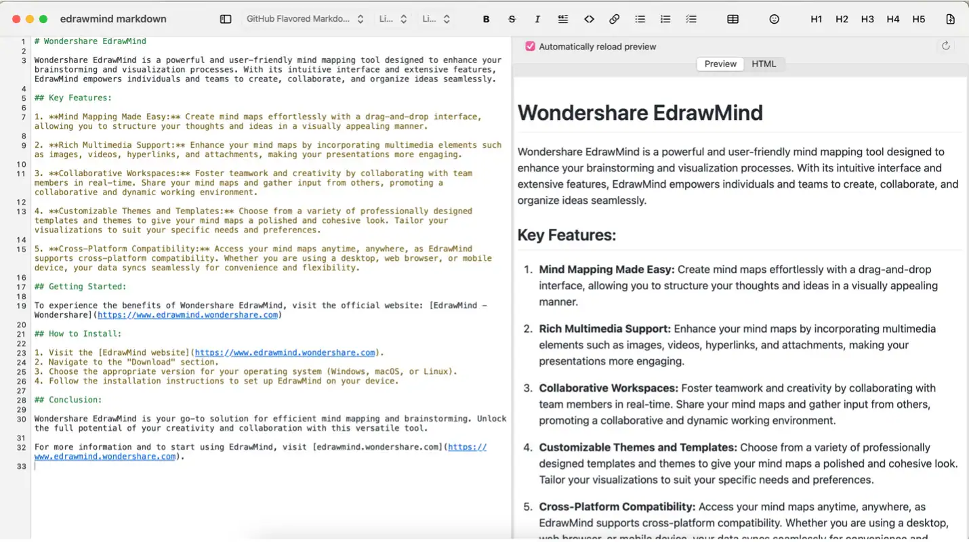Click 'Customizable Themes and Templates:' in preview
This screenshot has height=542, width=969.
(x=638, y=447)
